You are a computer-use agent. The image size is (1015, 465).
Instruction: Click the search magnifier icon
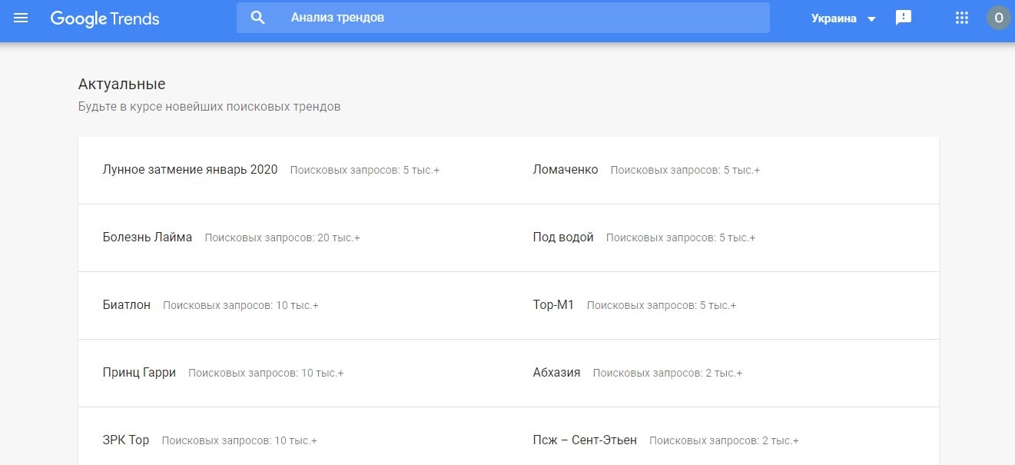[x=258, y=18]
